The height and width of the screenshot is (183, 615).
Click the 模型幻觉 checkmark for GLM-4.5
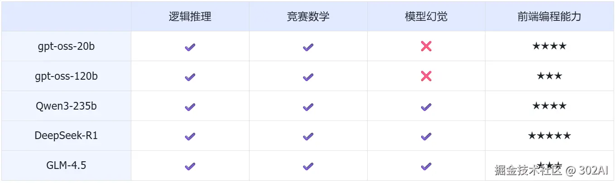426,166
